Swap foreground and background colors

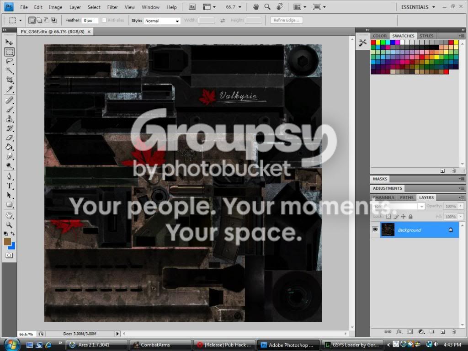12,234
